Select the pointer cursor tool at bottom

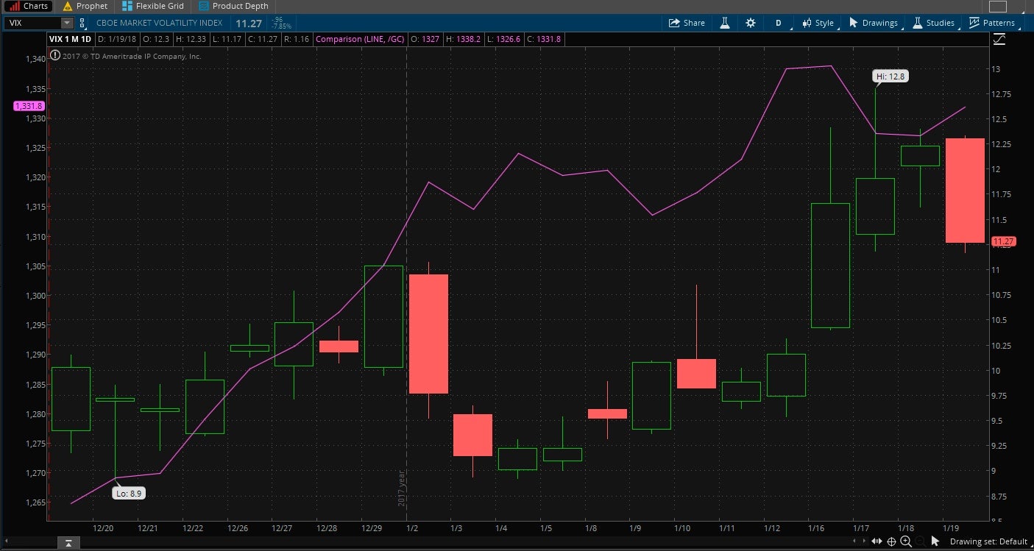(935, 541)
